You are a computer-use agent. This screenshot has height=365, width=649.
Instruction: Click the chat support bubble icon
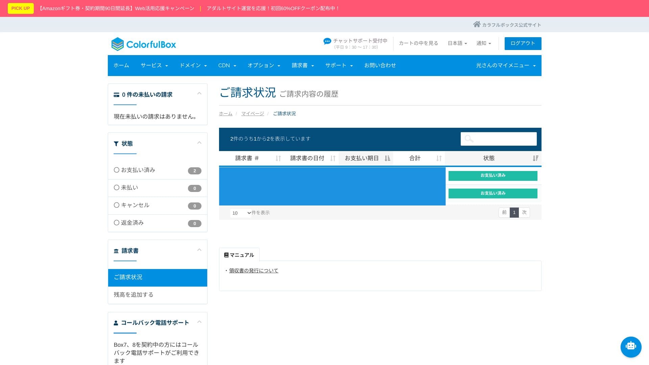327,41
